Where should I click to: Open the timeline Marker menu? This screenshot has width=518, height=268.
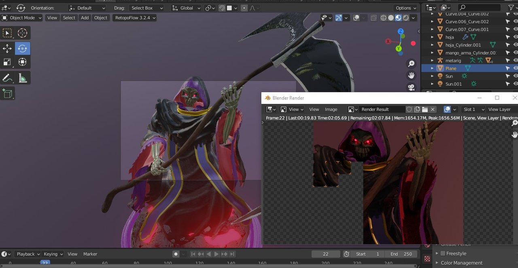pos(90,254)
